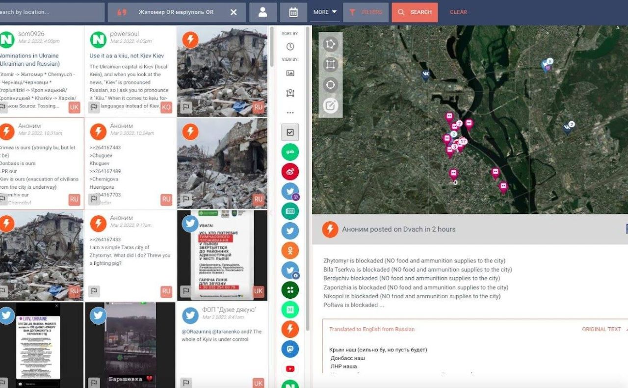
Task: Toggle the Twitter with Facebook badge source
Action: (290, 270)
